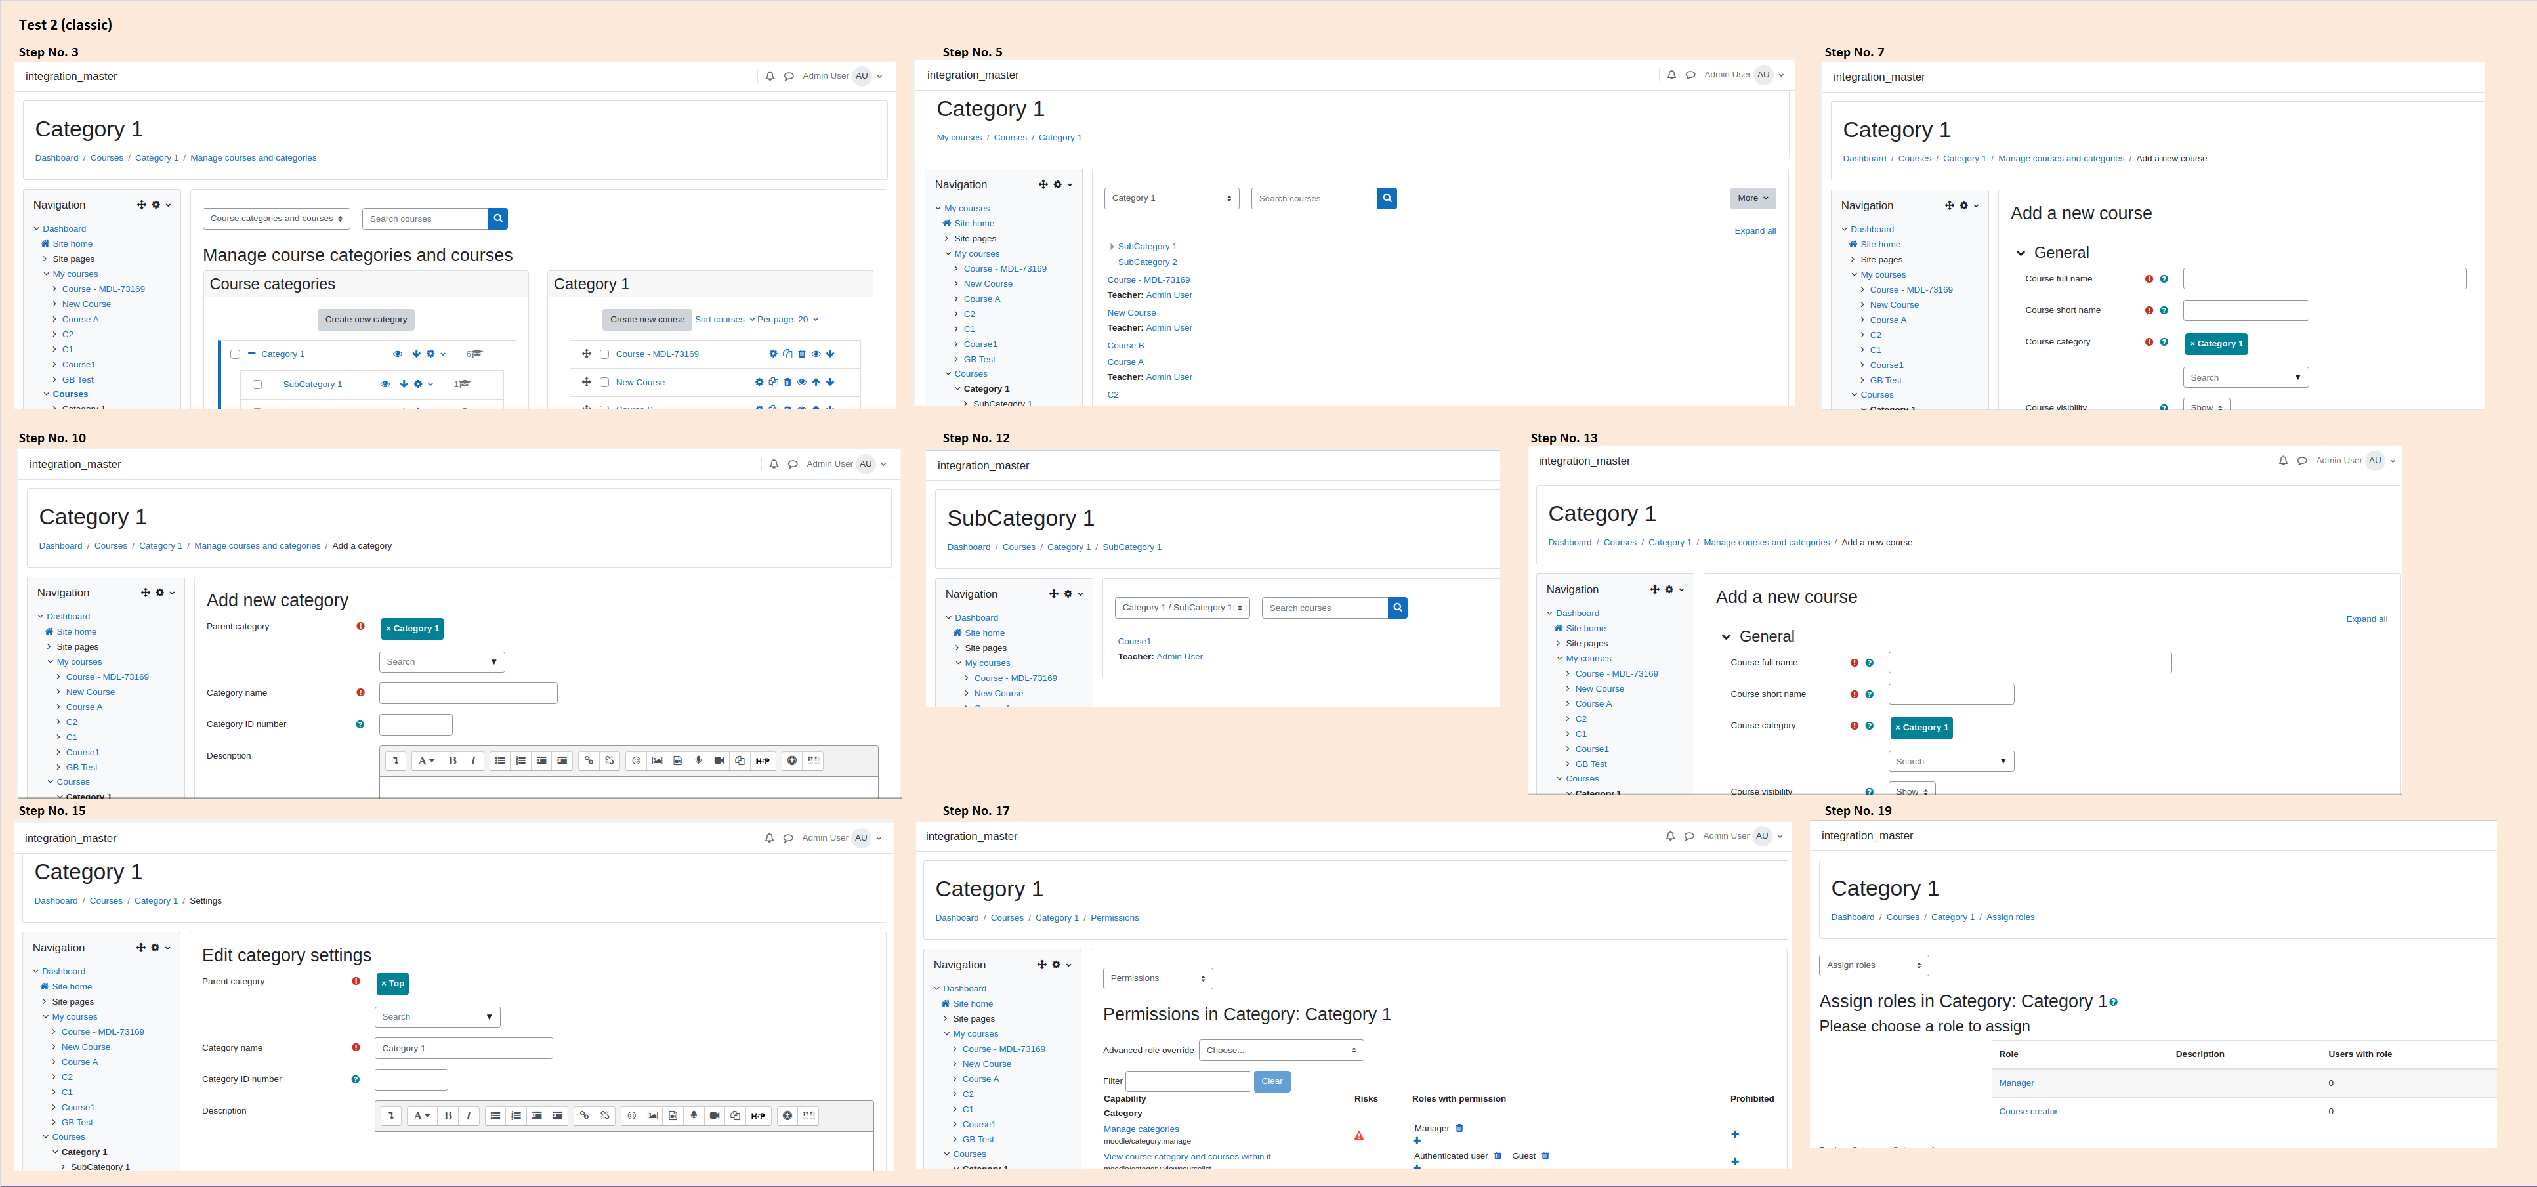The image size is (2537, 1187).
Task: Click Italic button in Step 10 description editor
Action: coord(472,760)
